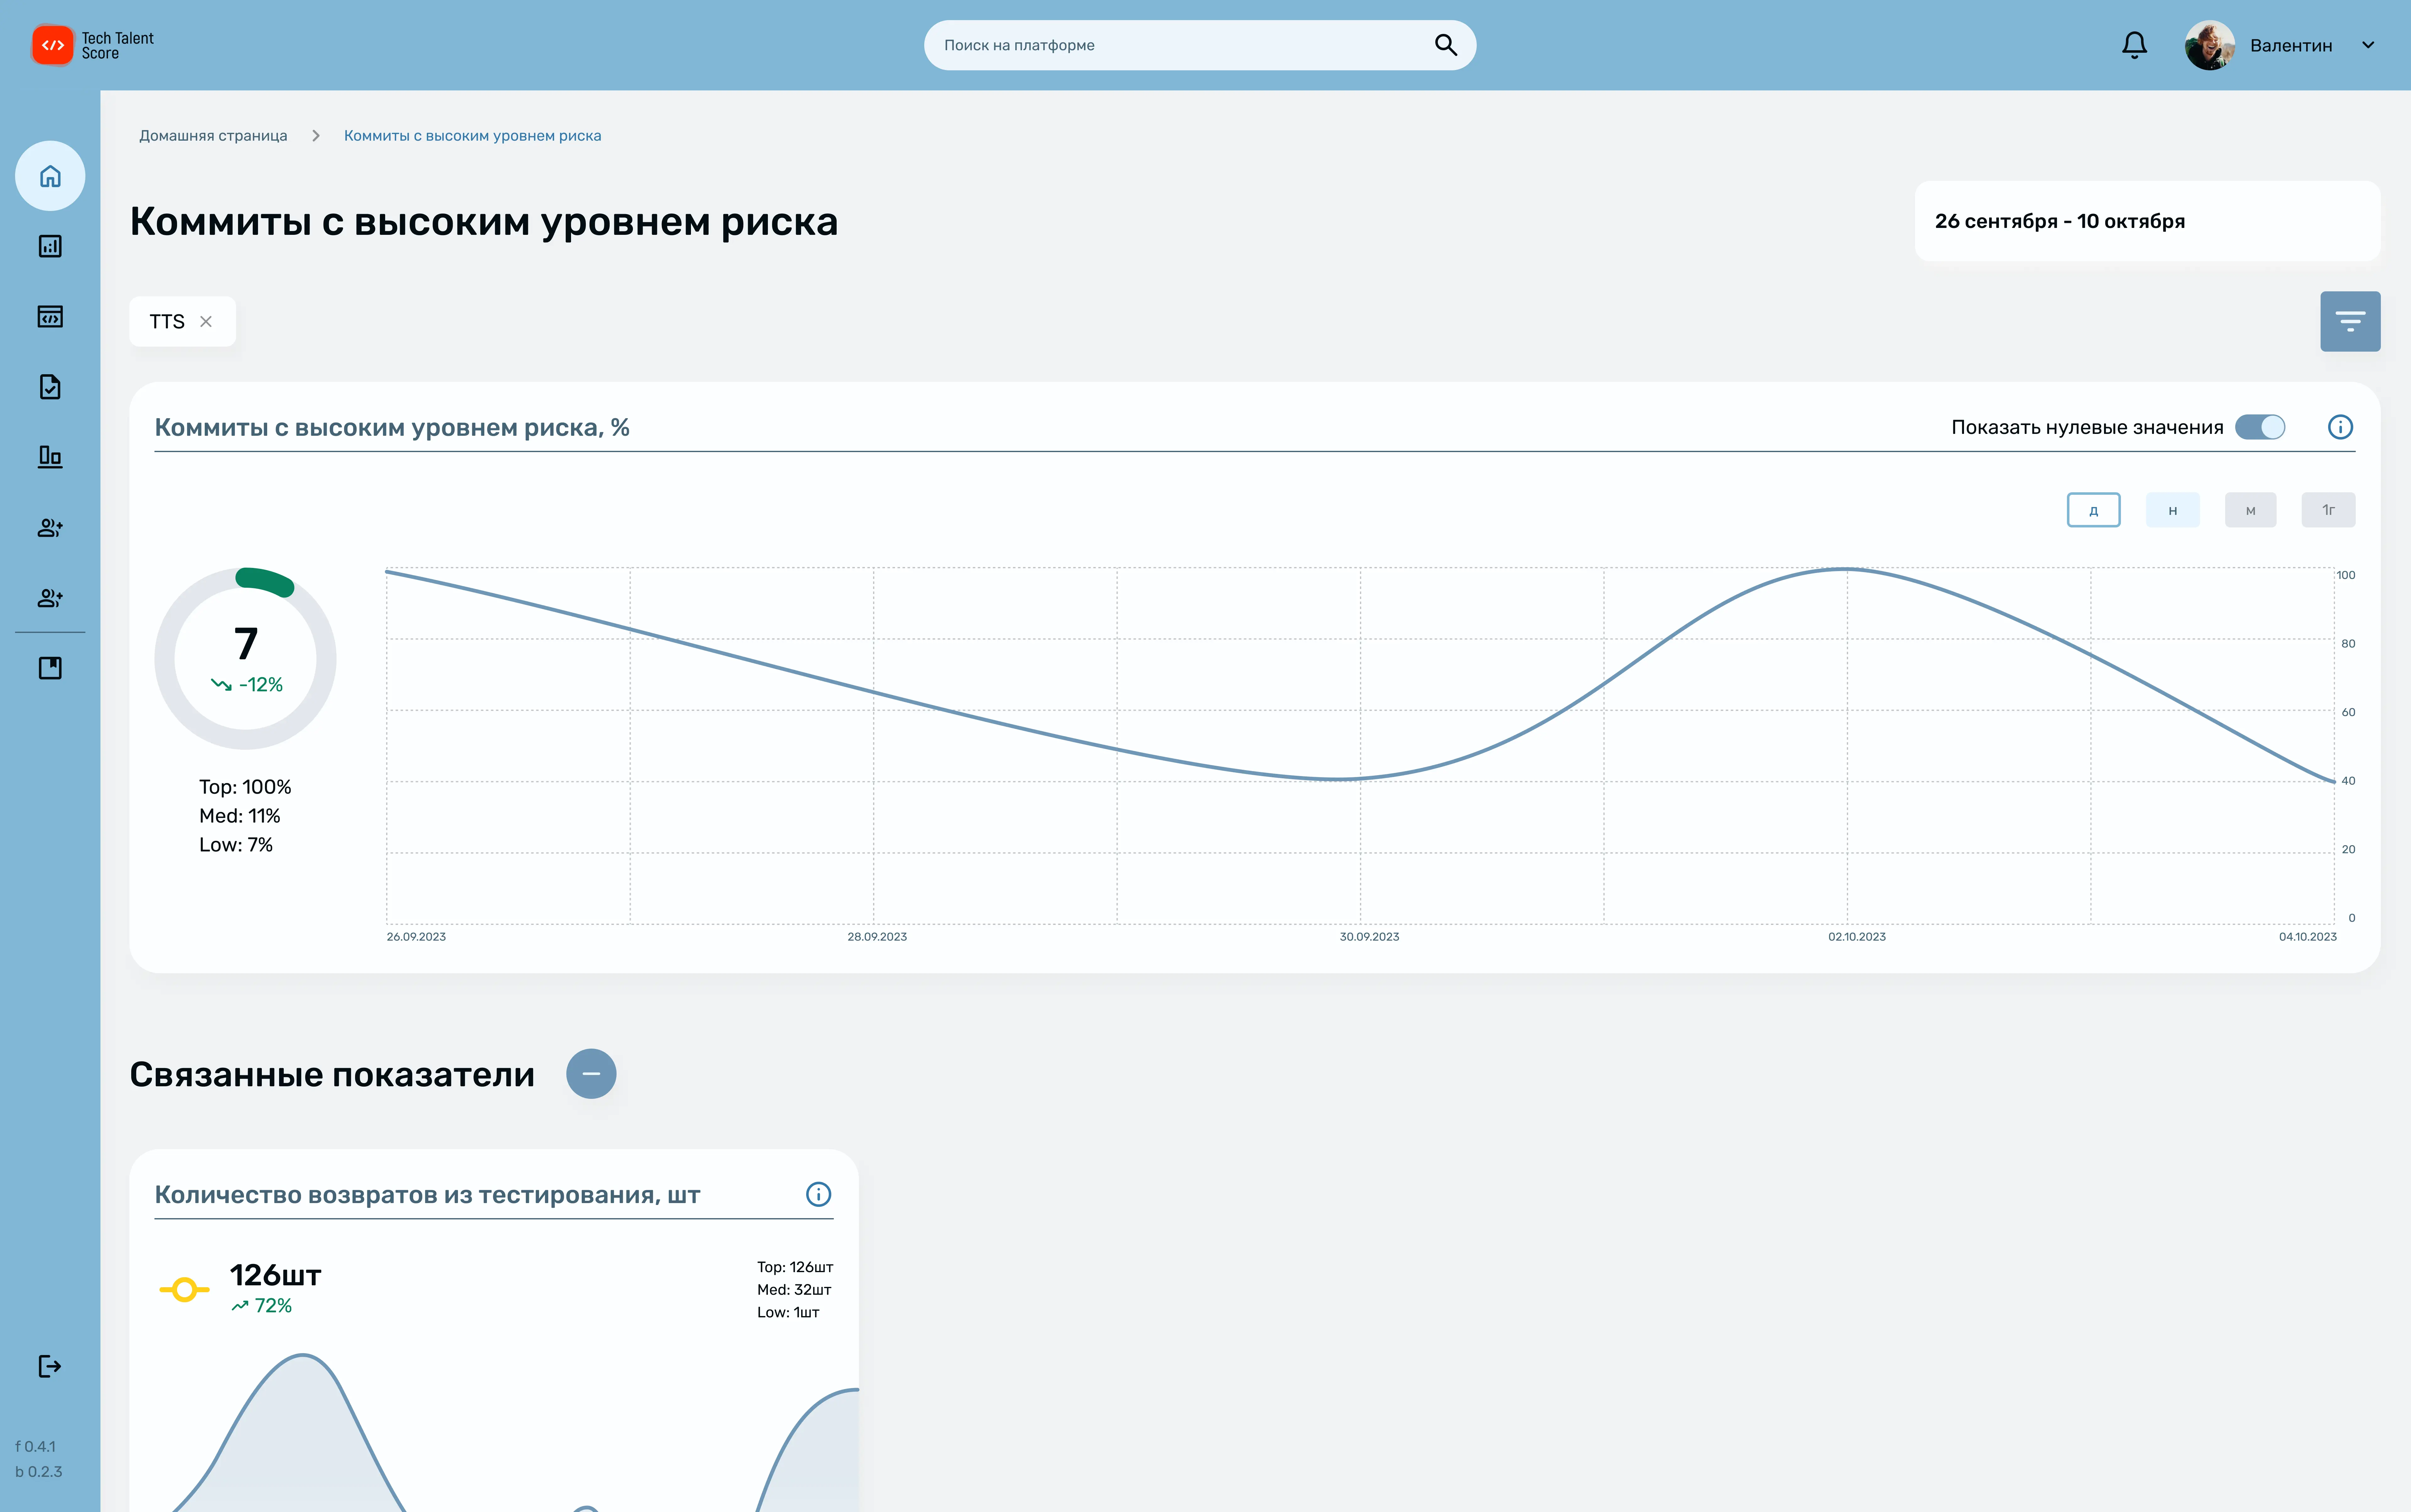
Task: Open the code window sidebar icon
Action: (x=50, y=317)
